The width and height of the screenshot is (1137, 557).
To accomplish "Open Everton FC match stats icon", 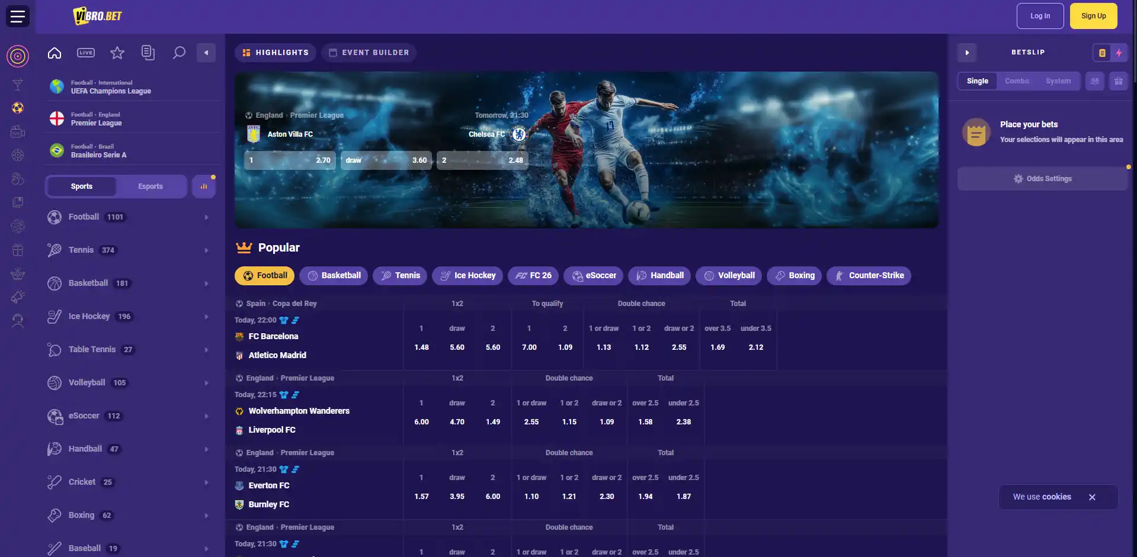I will coord(295,469).
